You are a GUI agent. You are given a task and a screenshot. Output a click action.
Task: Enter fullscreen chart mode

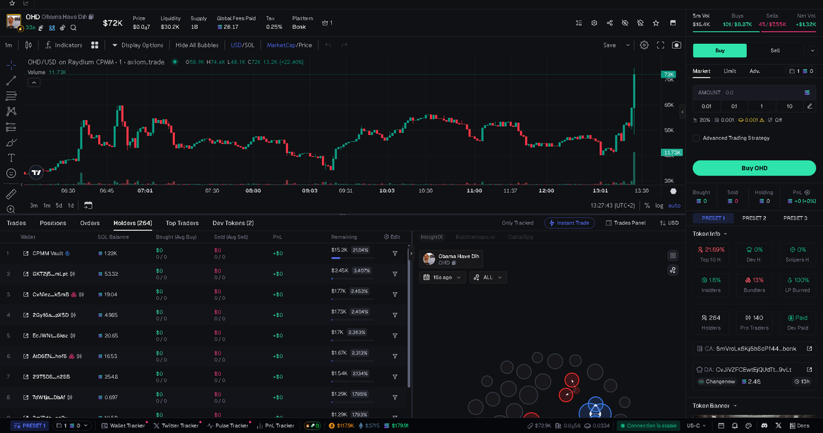[x=660, y=45]
